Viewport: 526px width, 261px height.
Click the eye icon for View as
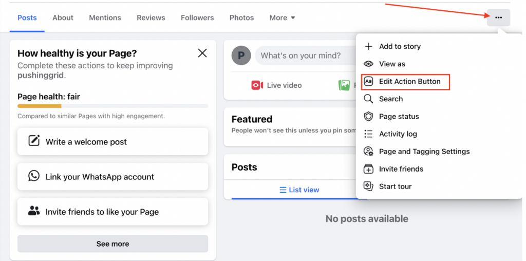[368, 64]
